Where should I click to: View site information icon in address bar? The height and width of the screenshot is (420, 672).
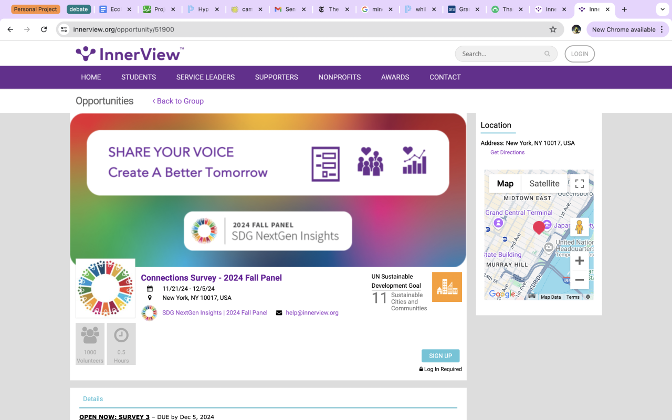pyautogui.click(x=64, y=29)
